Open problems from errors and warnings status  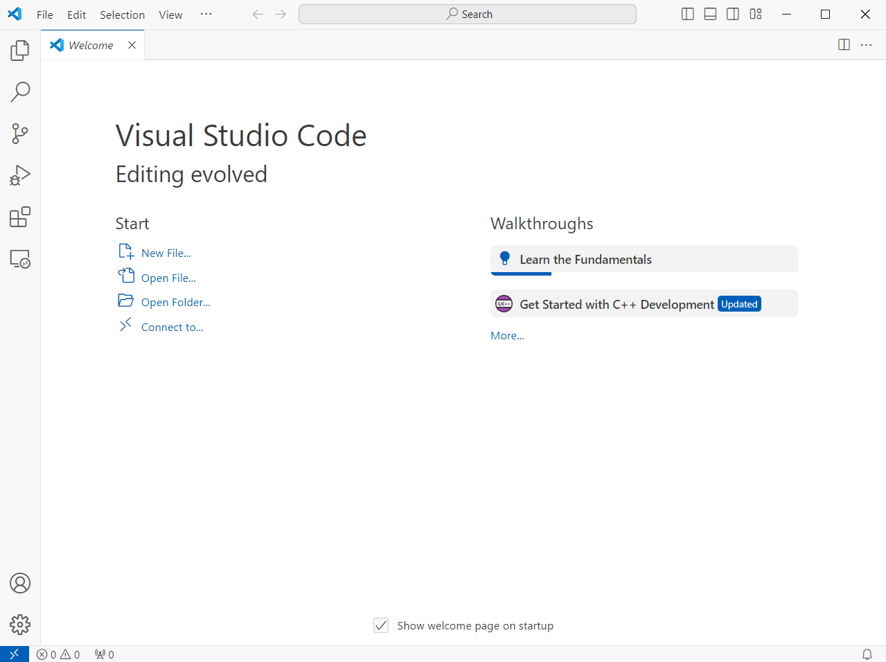pyautogui.click(x=58, y=654)
